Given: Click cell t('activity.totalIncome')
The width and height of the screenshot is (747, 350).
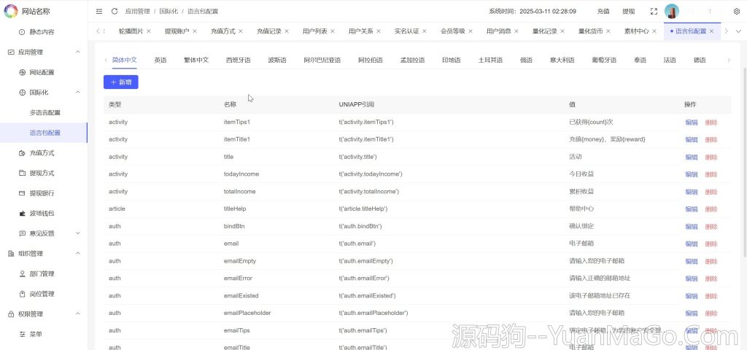Looking at the screenshot, I should (368, 192).
